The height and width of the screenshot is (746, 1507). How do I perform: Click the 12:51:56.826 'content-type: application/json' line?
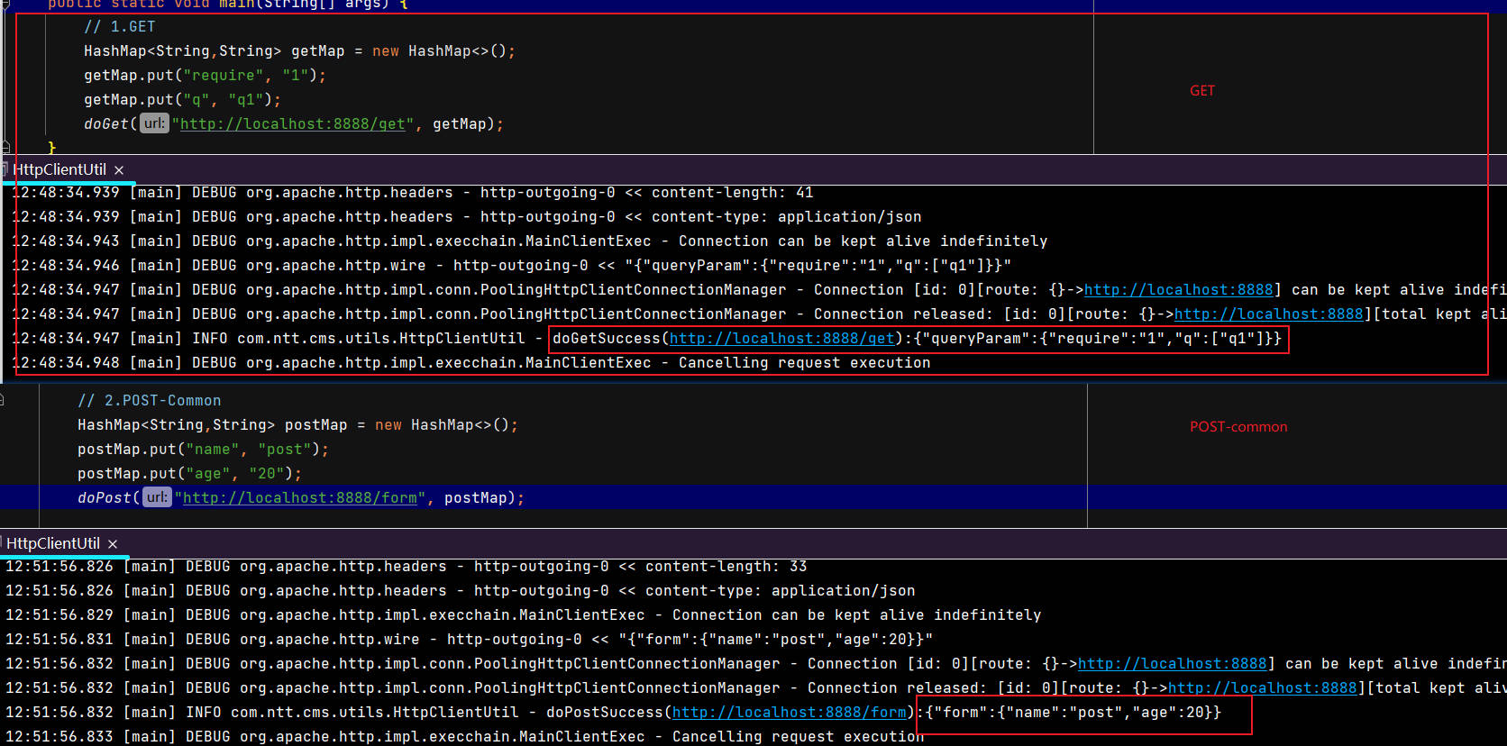coord(461,590)
